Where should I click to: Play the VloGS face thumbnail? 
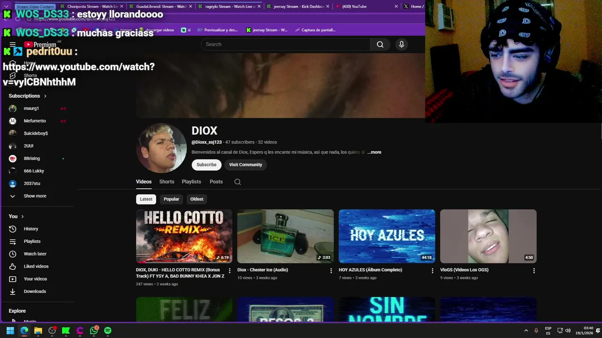[488, 236]
